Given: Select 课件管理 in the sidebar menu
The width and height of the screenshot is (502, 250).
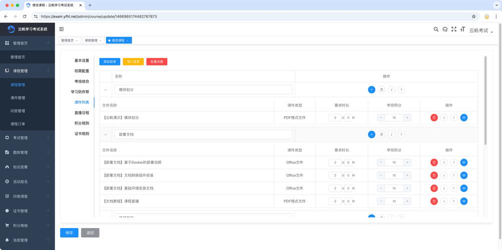Looking at the screenshot, I should (x=18, y=98).
